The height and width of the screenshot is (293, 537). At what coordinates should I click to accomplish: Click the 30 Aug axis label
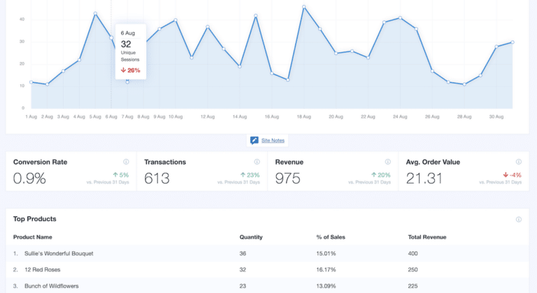496,117
